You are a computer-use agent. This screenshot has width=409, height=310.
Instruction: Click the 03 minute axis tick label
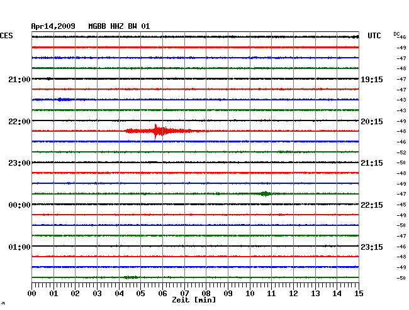pyautogui.click(x=97, y=293)
